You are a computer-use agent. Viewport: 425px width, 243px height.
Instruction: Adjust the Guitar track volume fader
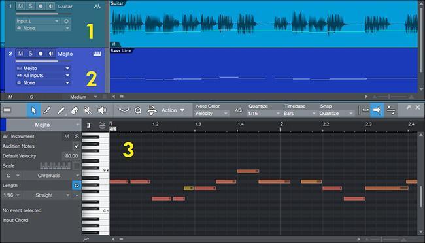click(43, 14)
